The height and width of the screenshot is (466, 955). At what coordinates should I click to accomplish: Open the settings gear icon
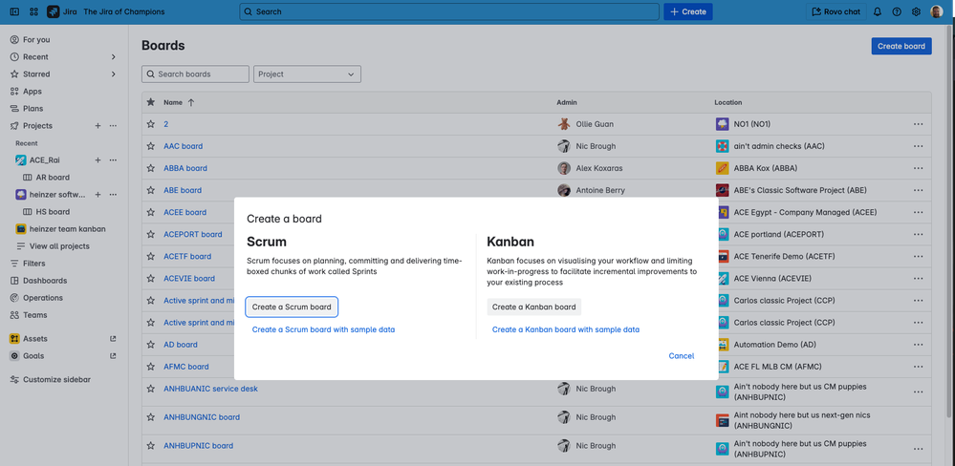[916, 11]
